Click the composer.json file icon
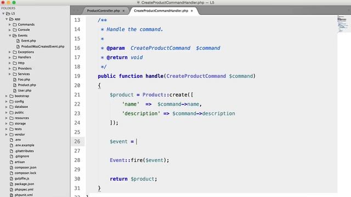This screenshot has height=197, width=351. coord(12,167)
